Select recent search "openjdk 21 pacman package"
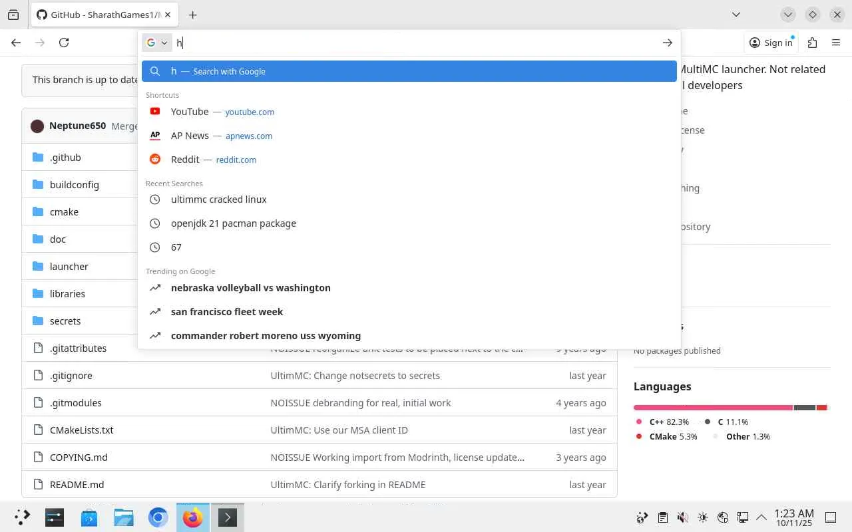This screenshot has width=852, height=532. point(409,223)
